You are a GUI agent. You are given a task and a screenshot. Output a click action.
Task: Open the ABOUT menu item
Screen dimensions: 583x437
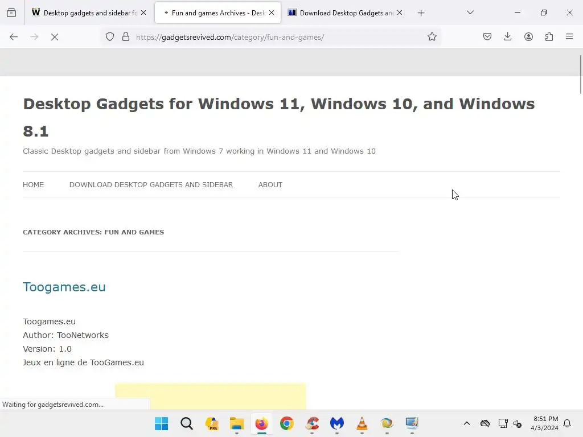[270, 185]
